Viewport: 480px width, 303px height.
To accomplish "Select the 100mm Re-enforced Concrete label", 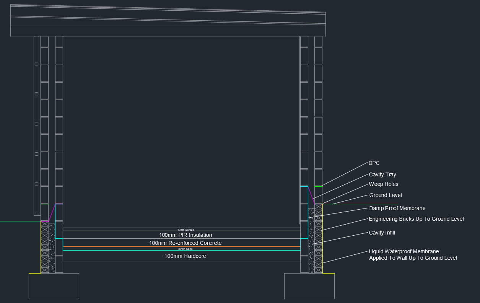I will click(185, 243).
